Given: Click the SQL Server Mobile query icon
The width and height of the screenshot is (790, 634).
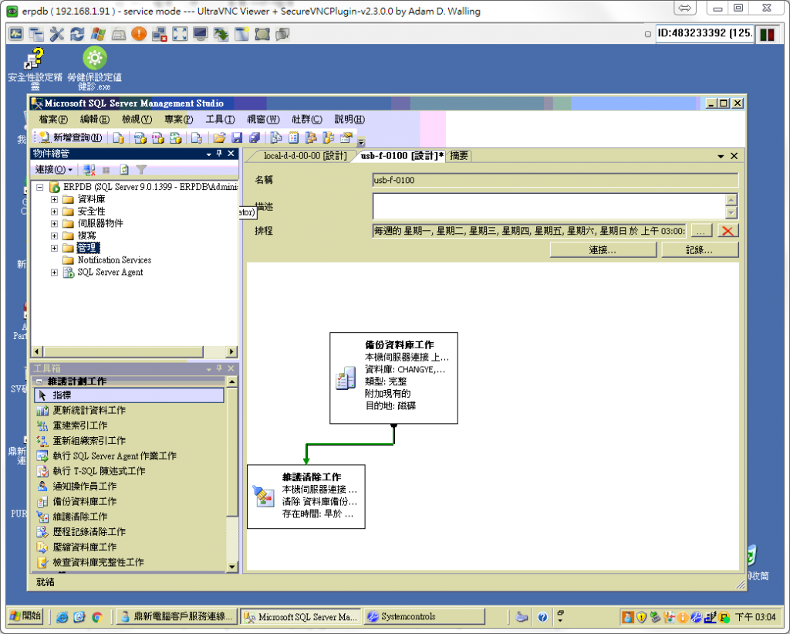Looking at the screenshot, I should (x=197, y=137).
